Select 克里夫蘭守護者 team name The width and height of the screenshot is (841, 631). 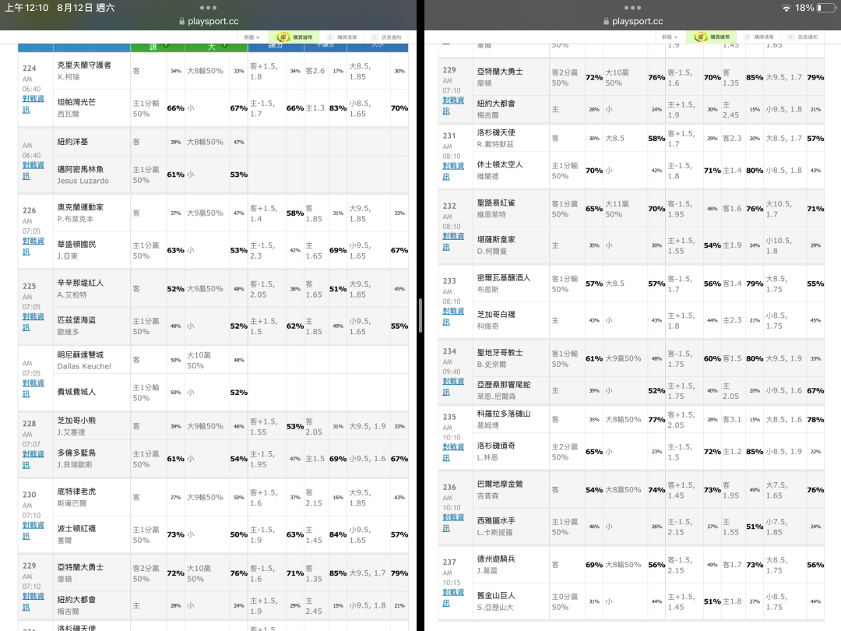click(84, 65)
